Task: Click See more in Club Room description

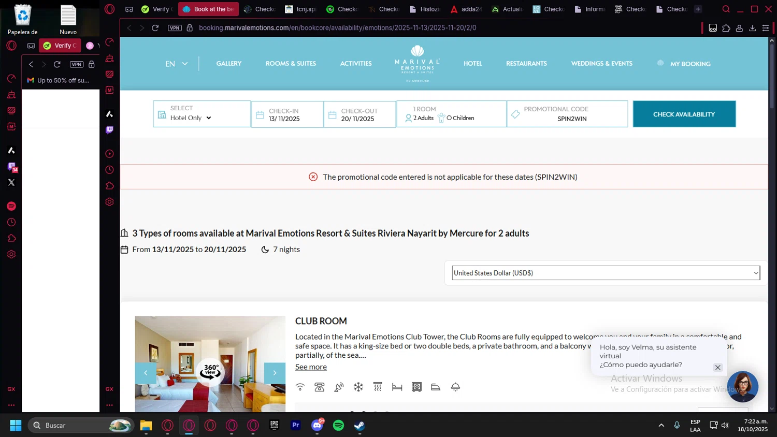Action: click(x=311, y=367)
